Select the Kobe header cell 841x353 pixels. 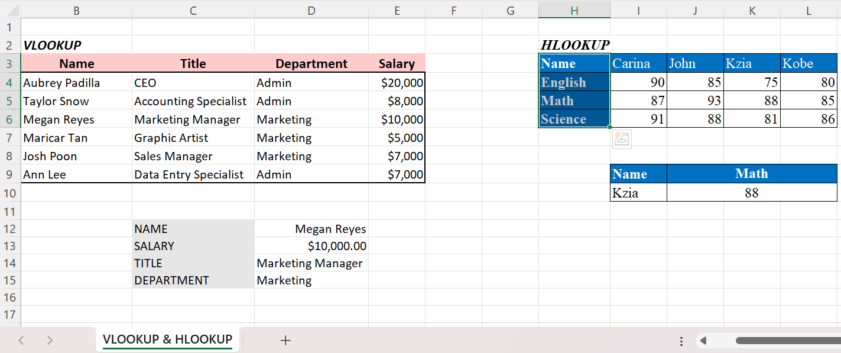(808, 63)
